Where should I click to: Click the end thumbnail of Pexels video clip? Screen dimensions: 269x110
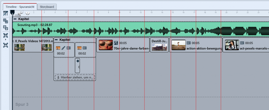coord(46,48)
